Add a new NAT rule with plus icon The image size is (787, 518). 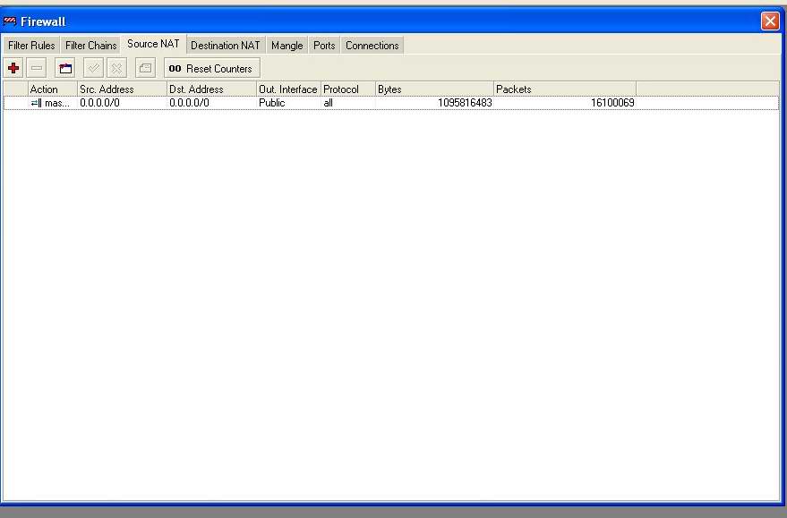pyautogui.click(x=13, y=68)
